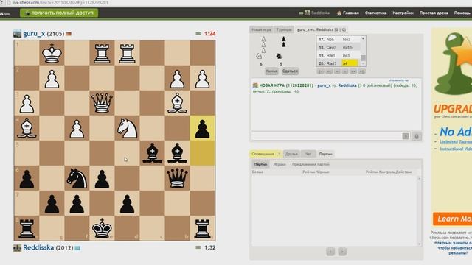Select highlighted move a4 in the move list
472x265 pixels.
(x=350, y=63)
